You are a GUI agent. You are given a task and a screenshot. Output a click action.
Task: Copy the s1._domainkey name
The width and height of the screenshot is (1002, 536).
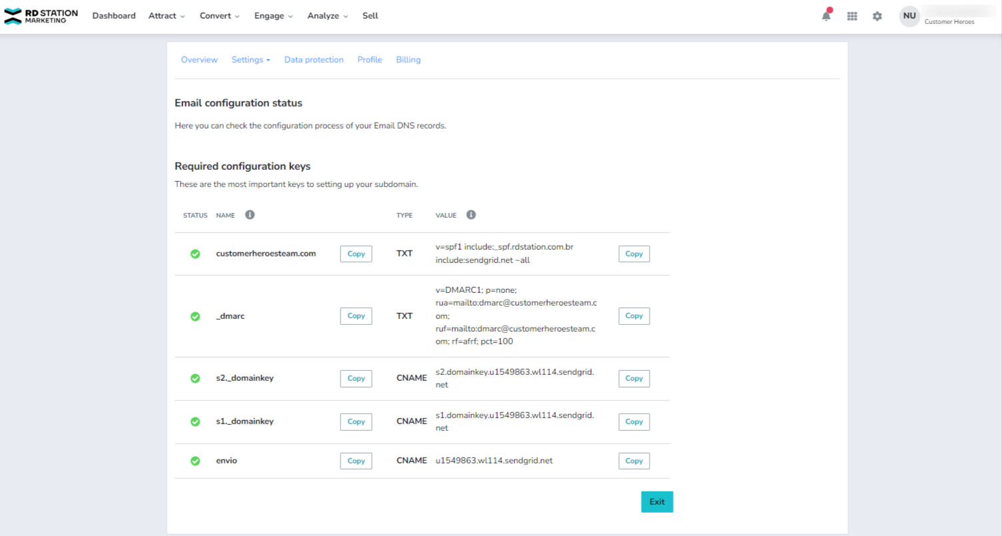click(x=356, y=421)
